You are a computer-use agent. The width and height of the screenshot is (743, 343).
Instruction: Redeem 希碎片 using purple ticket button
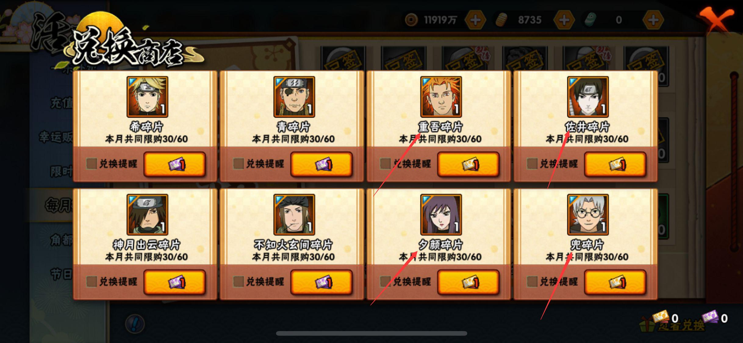[174, 165]
